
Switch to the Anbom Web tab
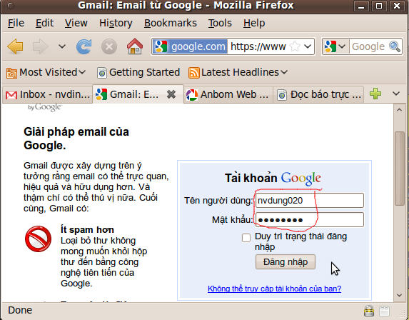pyautogui.click(x=228, y=94)
